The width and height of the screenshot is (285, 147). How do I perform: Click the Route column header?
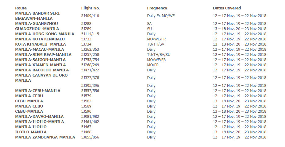[21, 8]
